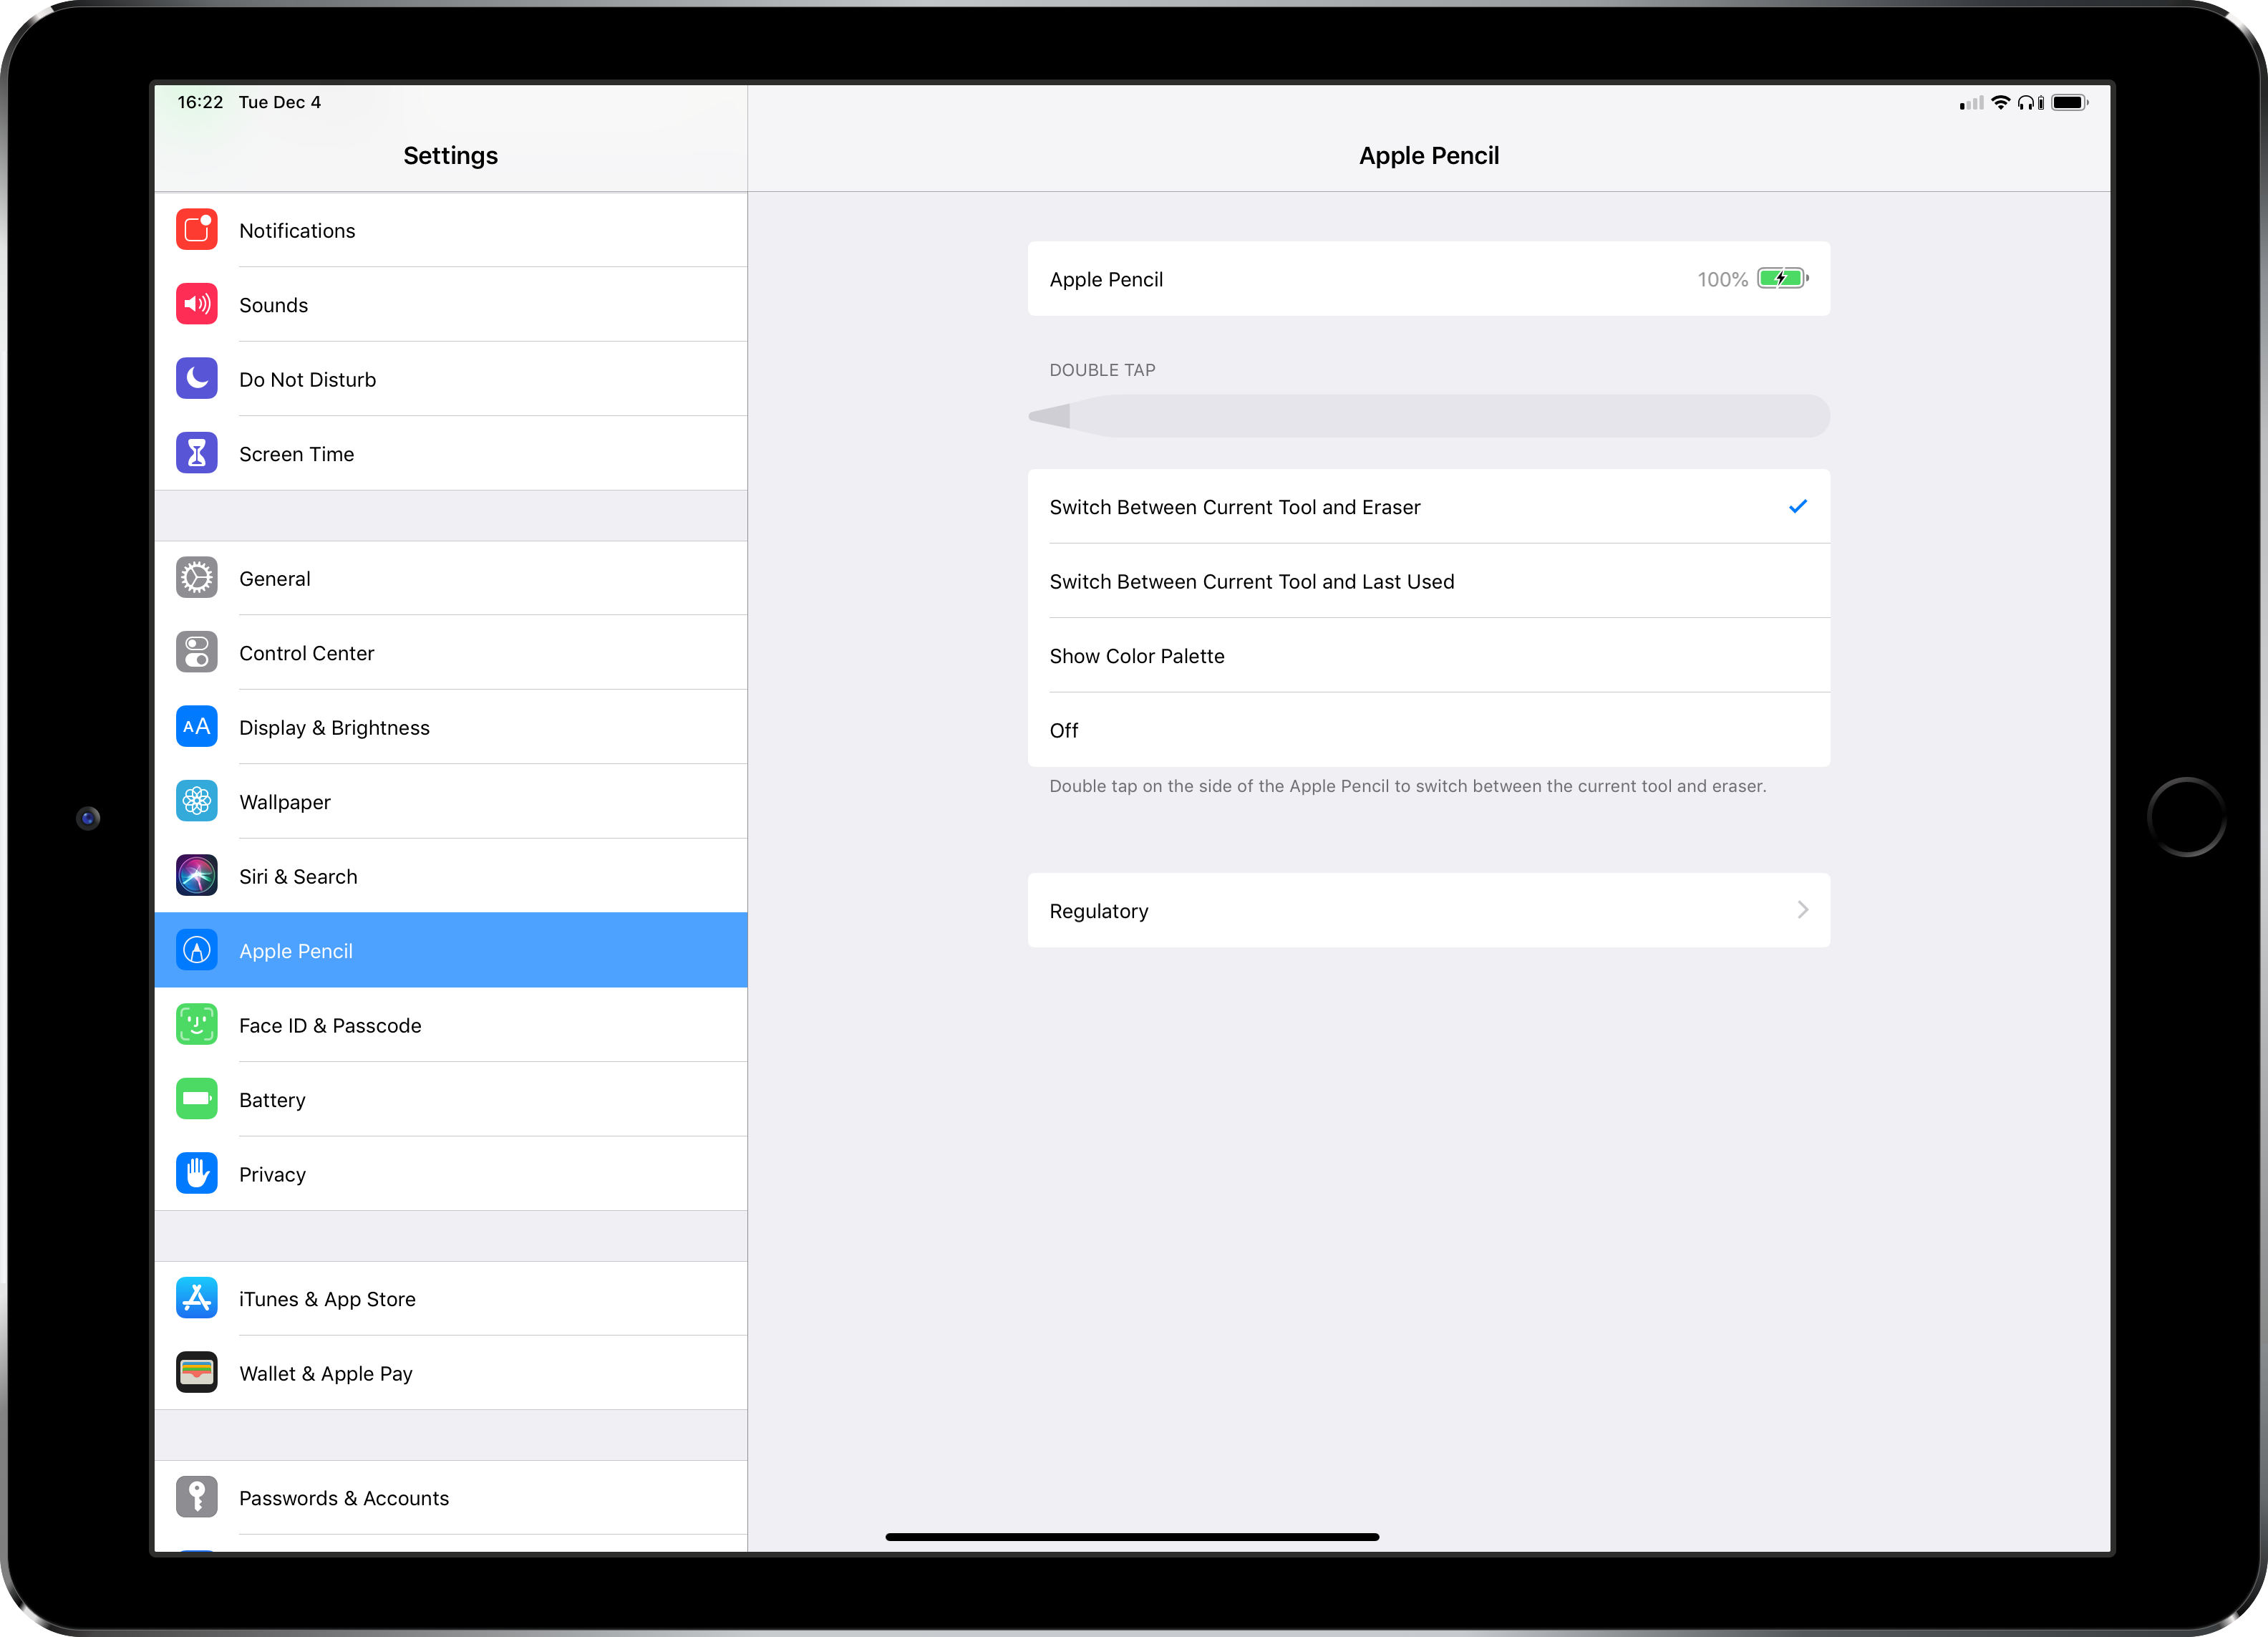Open Face ID & Passcode icon
Viewport: 2268px width, 1637px height.
click(x=195, y=1024)
